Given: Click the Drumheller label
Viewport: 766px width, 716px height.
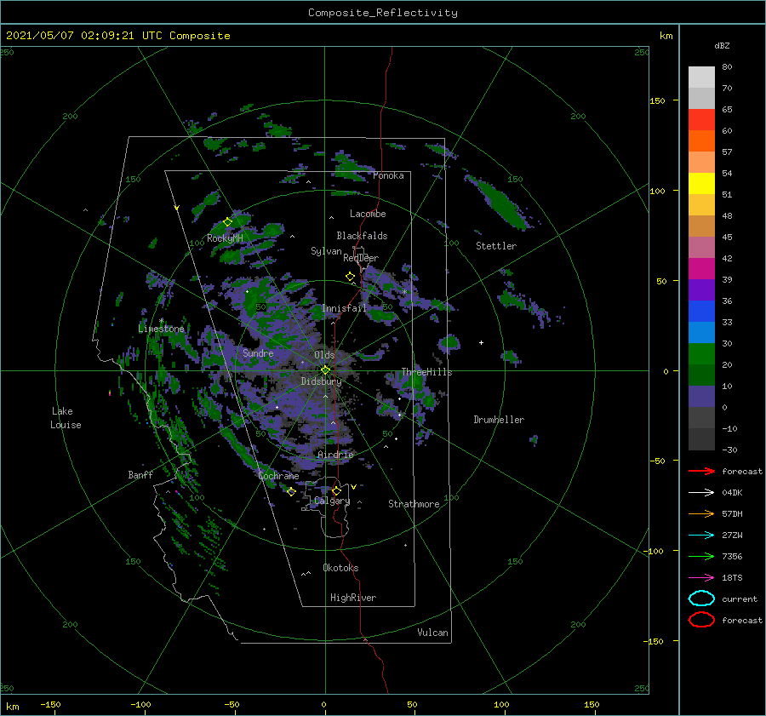Looking at the screenshot, I should pos(499,420).
